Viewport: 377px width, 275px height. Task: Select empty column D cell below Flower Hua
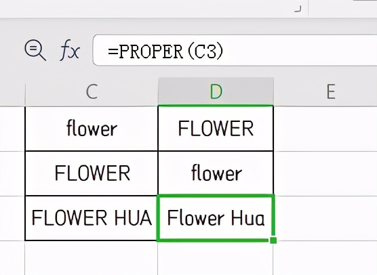tap(216, 257)
